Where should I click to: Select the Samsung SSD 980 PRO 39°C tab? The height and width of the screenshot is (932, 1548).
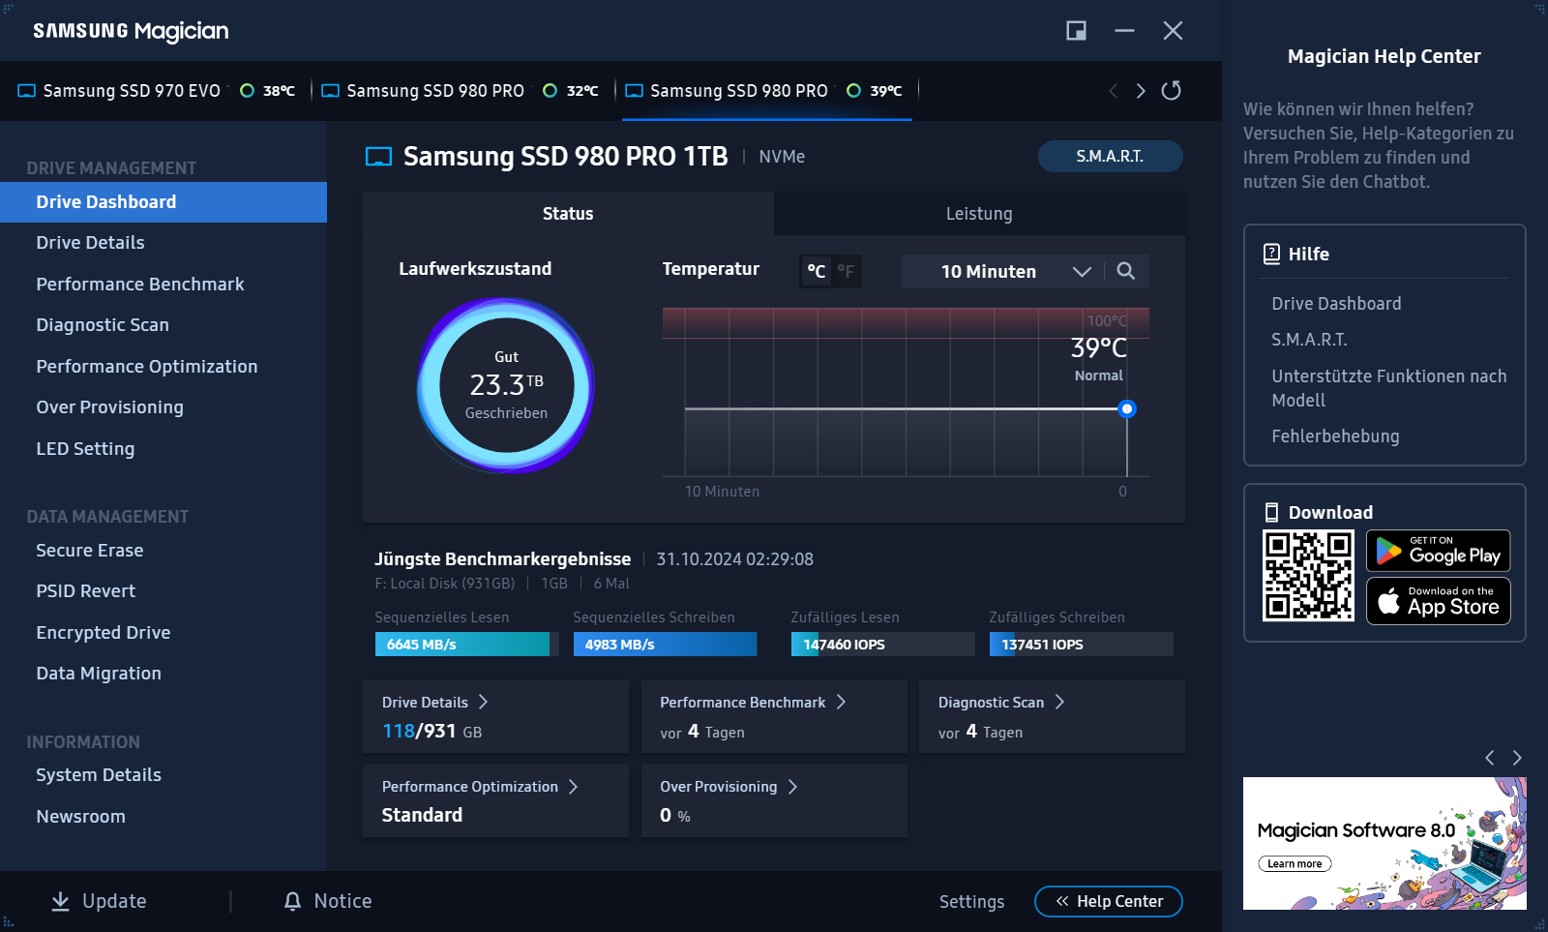767,91
